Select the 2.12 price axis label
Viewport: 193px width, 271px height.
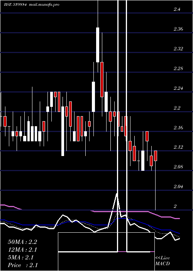178,147
